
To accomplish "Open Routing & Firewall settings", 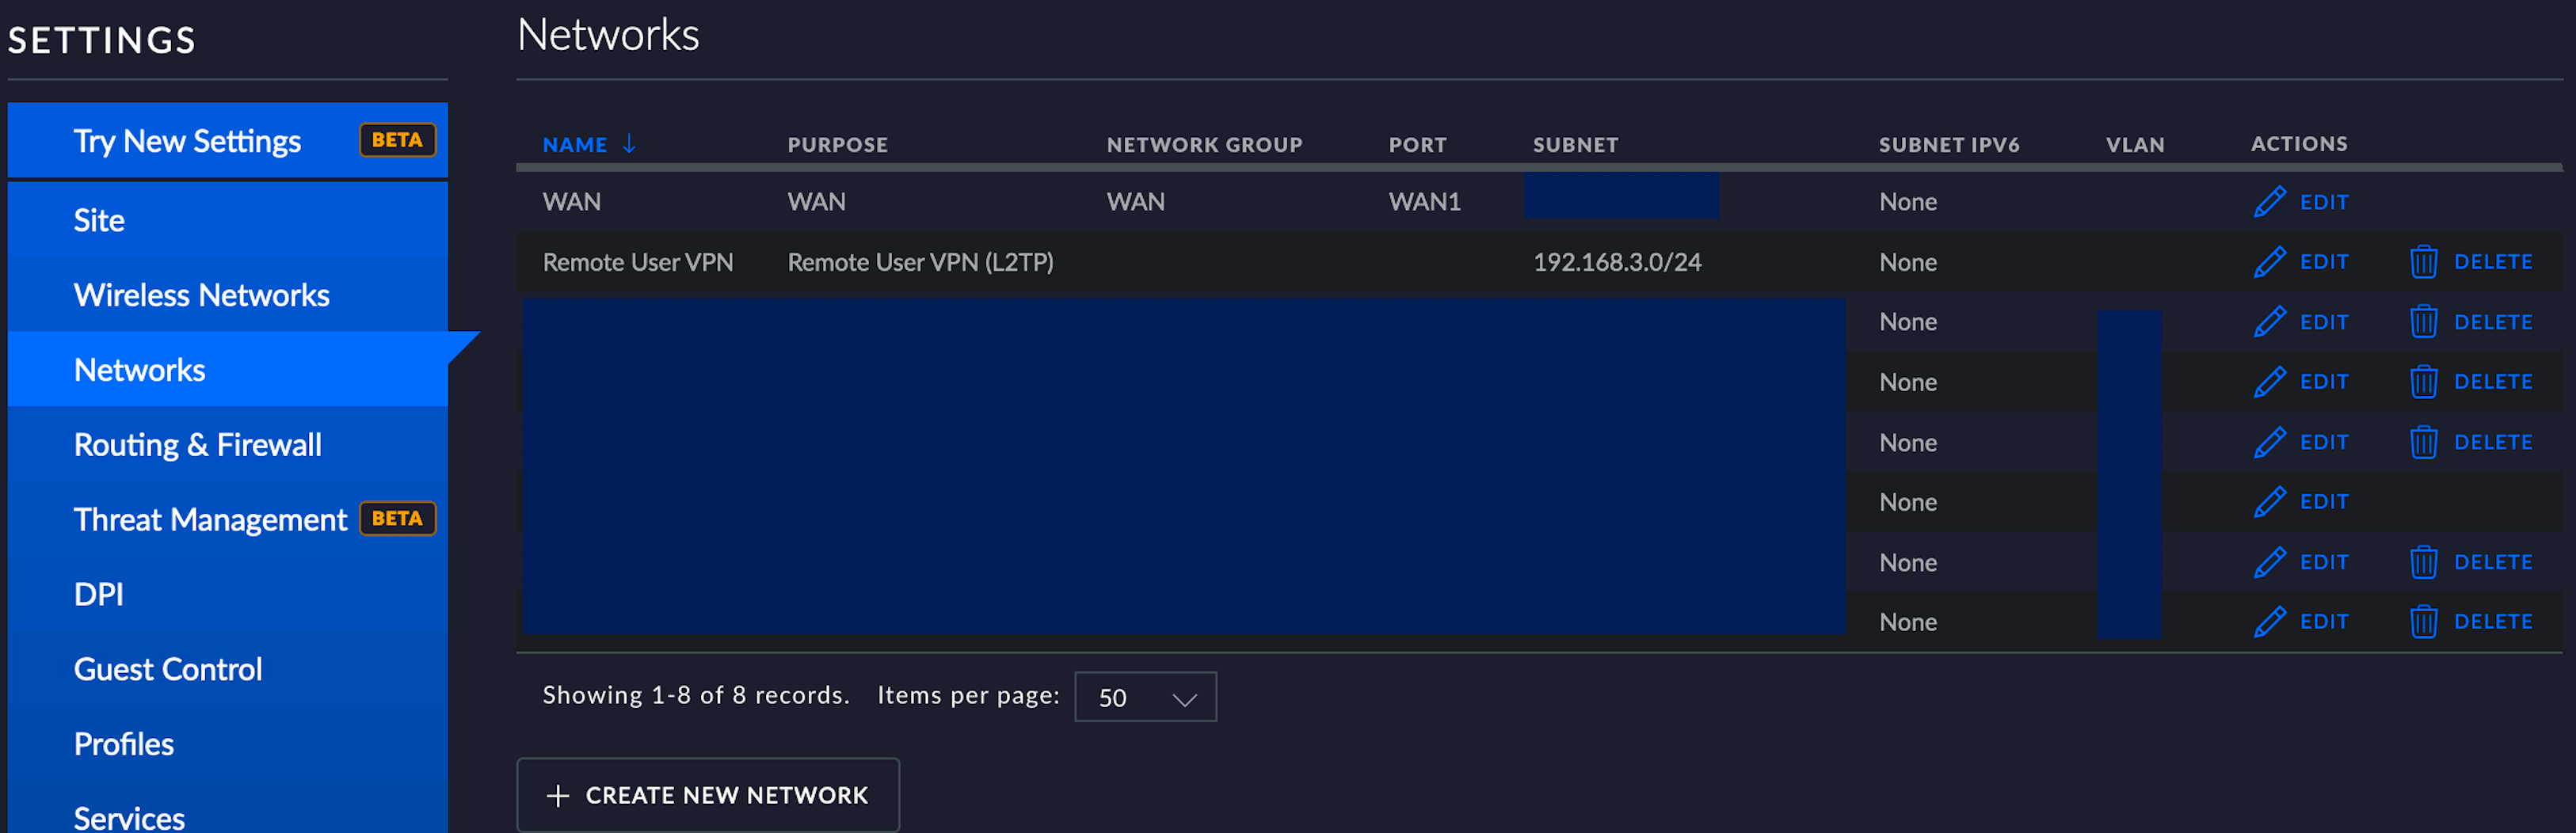I will tap(197, 444).
